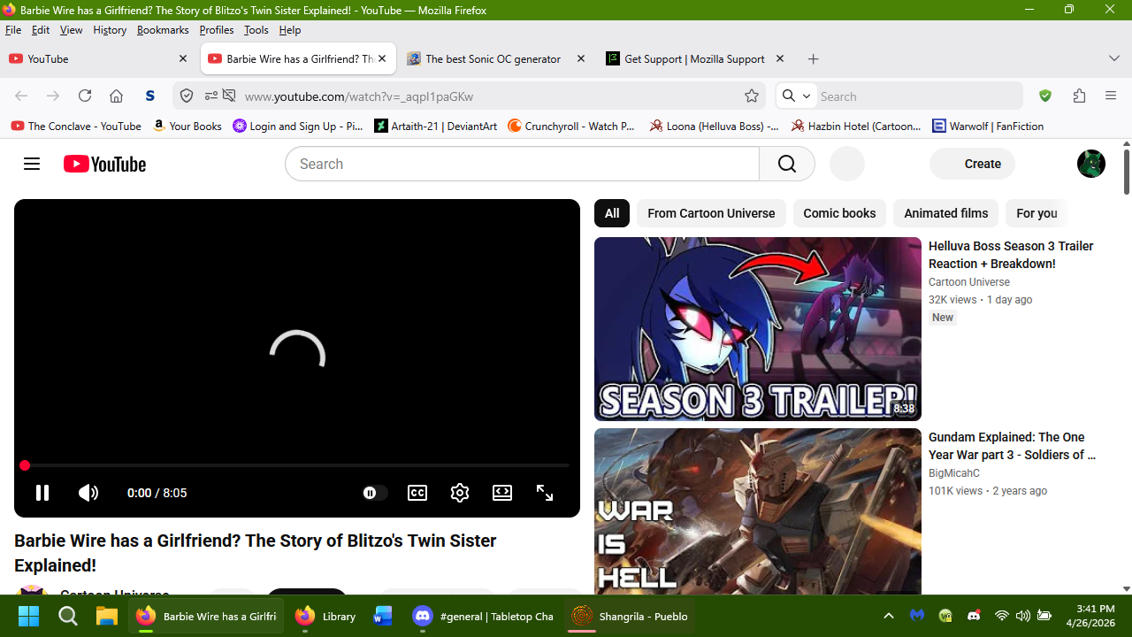The image size is (1132, 637).
Task: Reload the current page
Action: click(85, 96)
